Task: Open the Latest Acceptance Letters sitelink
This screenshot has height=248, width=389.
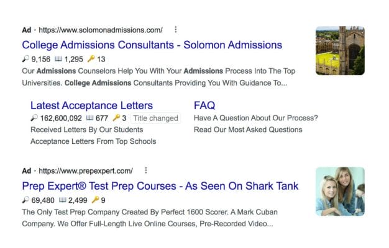Action: coord(91,105)
